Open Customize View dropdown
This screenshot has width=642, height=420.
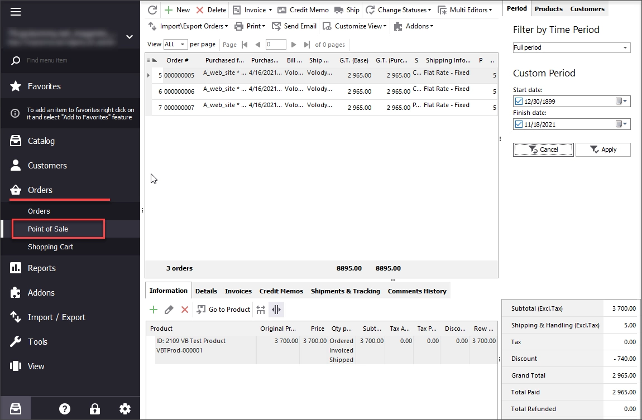tap(354, 26)
